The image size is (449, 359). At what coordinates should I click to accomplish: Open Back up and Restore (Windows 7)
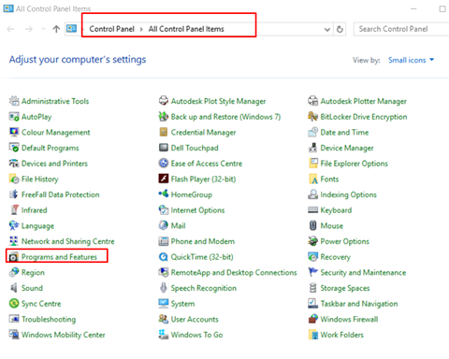(225, 117)
